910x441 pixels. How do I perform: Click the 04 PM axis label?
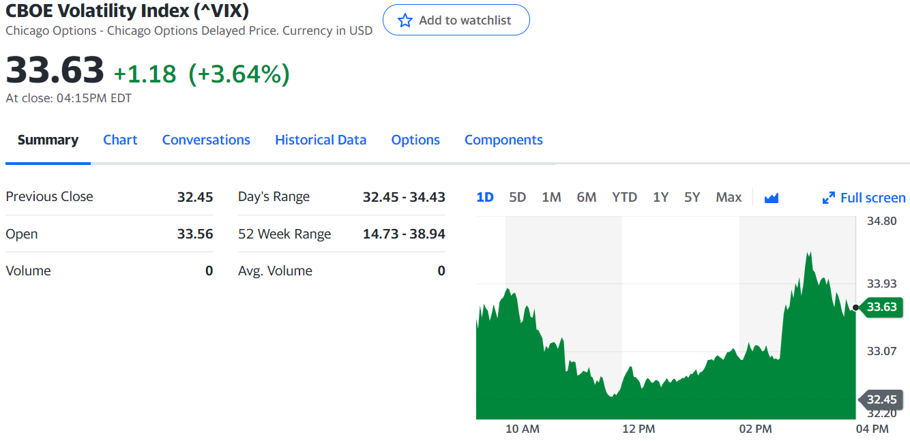click(x=872, y=429)
